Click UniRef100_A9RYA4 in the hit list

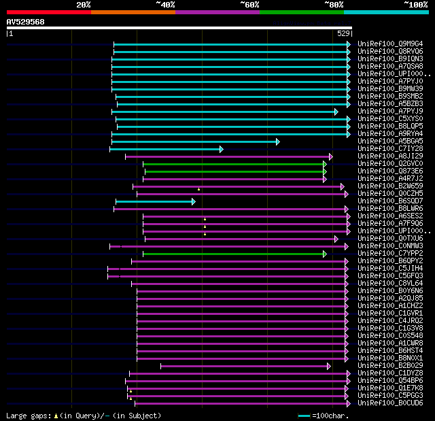coord(390,134)
